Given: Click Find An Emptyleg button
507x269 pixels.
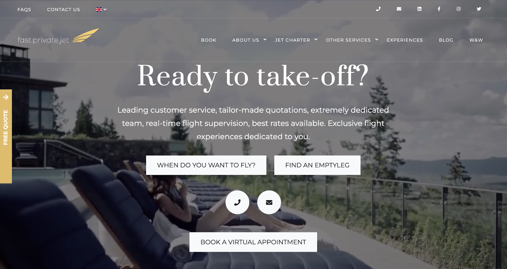Looking at the screenshot, I should [x=317, y=165].
